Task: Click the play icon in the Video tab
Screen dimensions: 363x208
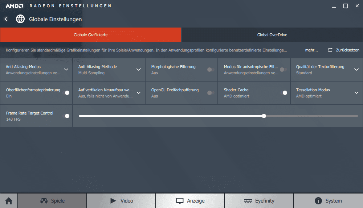Action: [113, 201]
